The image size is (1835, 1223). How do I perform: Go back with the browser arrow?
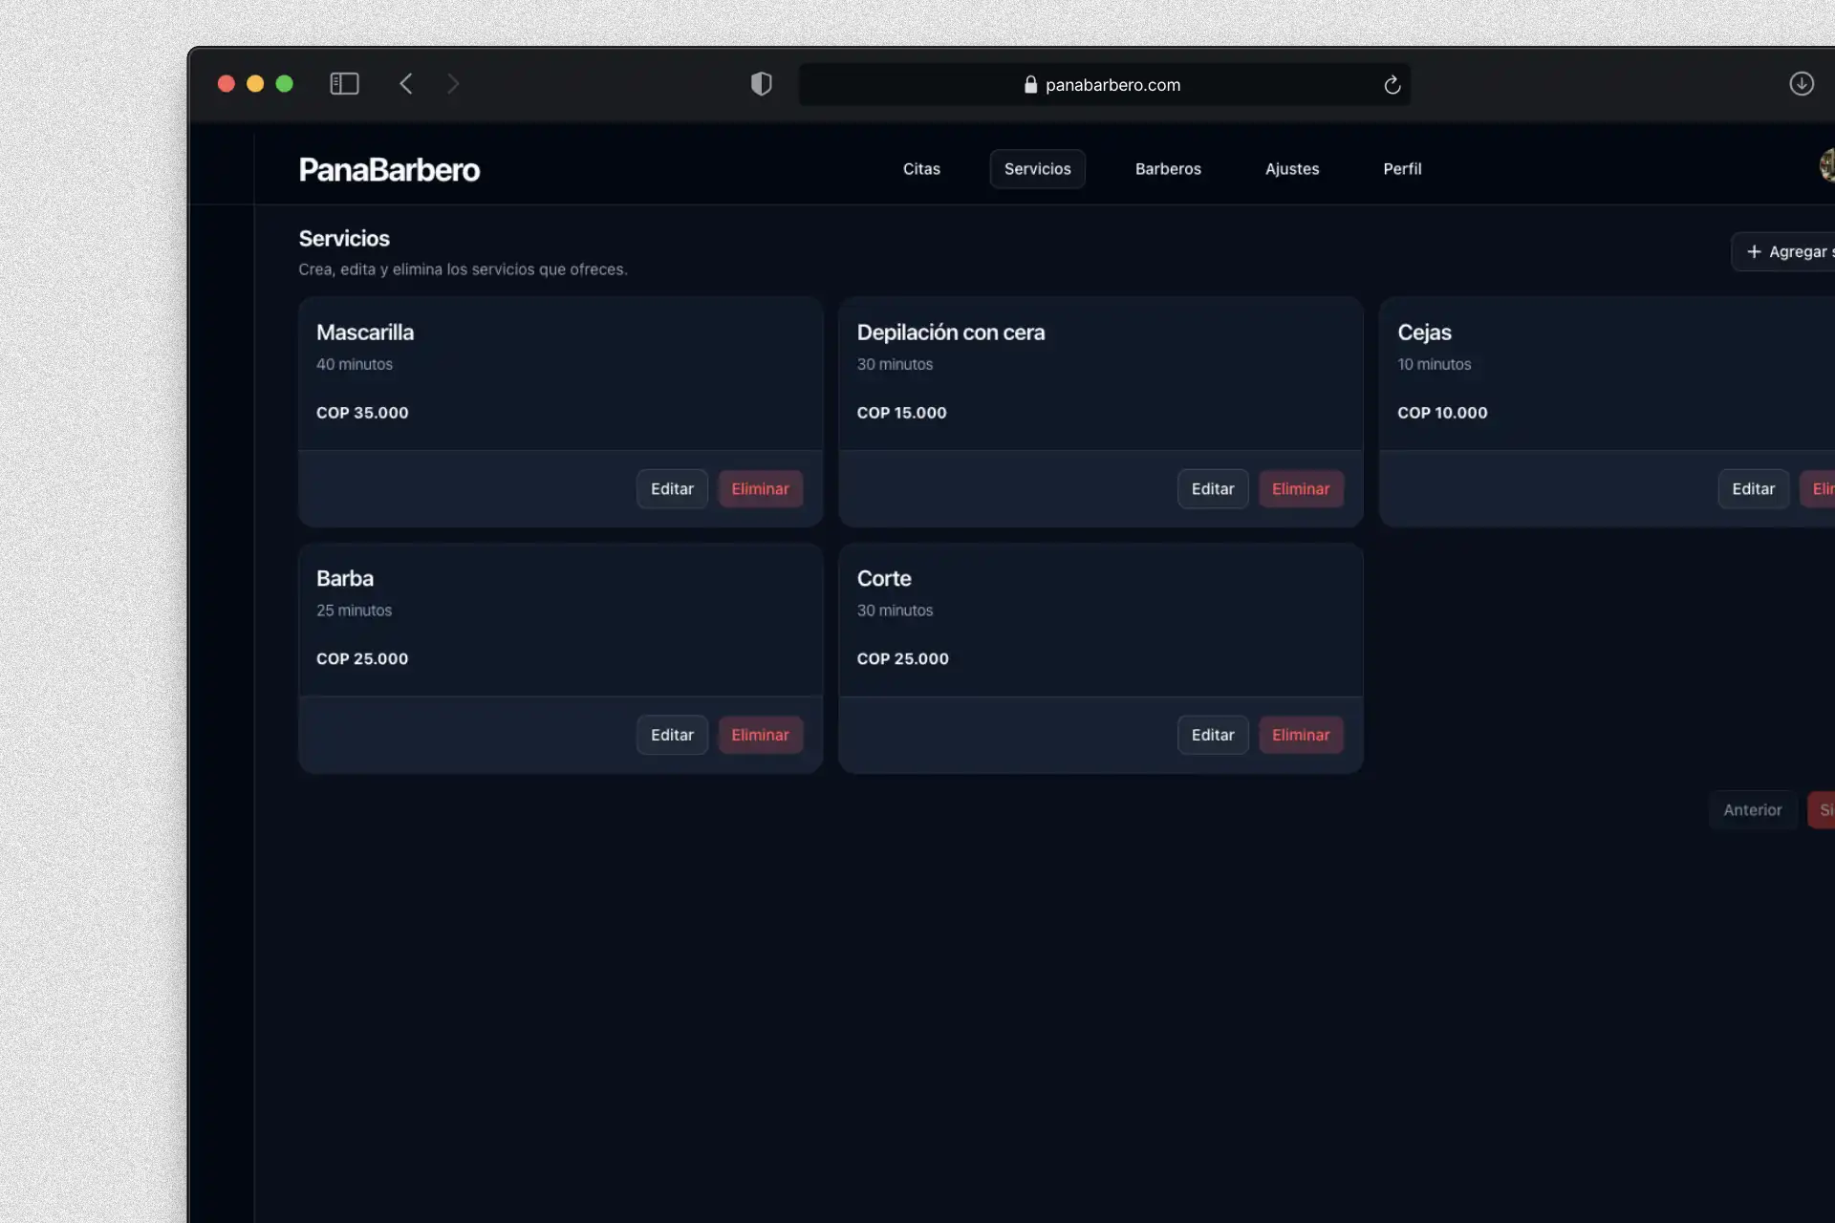coord(406,84)
